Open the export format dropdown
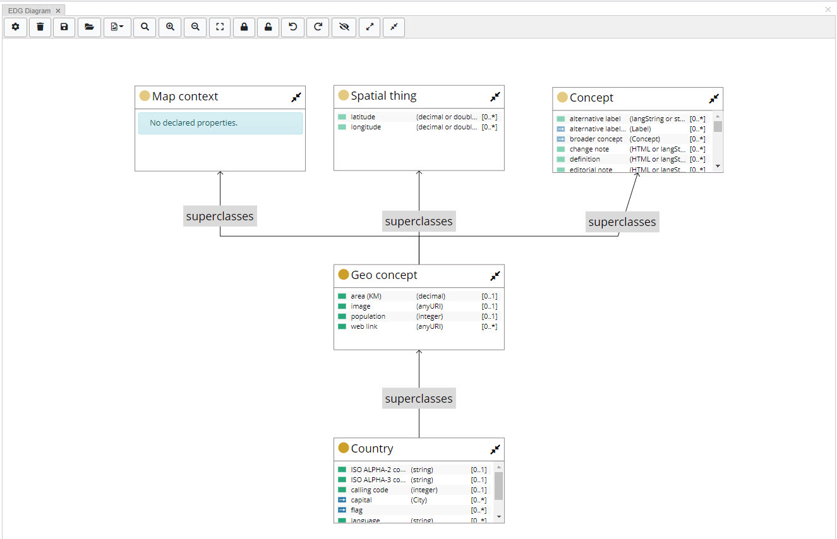 tap(117, 27)
